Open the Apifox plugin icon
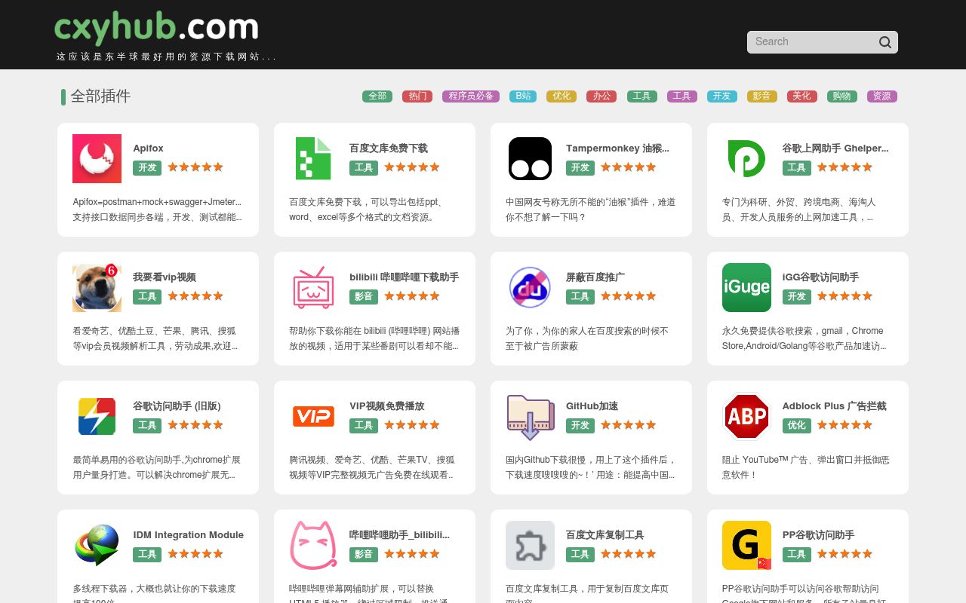Viewport: 966px width, 603px height. click(97, 158)
